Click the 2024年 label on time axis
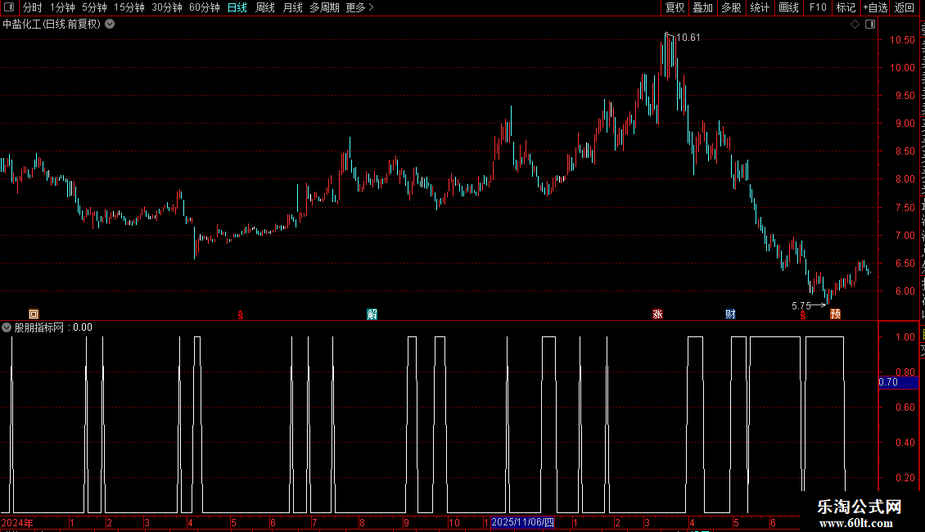 tap(17, 522)
